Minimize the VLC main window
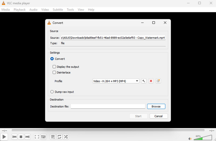The width and height of the screenshot is (216, 141). 188,3
